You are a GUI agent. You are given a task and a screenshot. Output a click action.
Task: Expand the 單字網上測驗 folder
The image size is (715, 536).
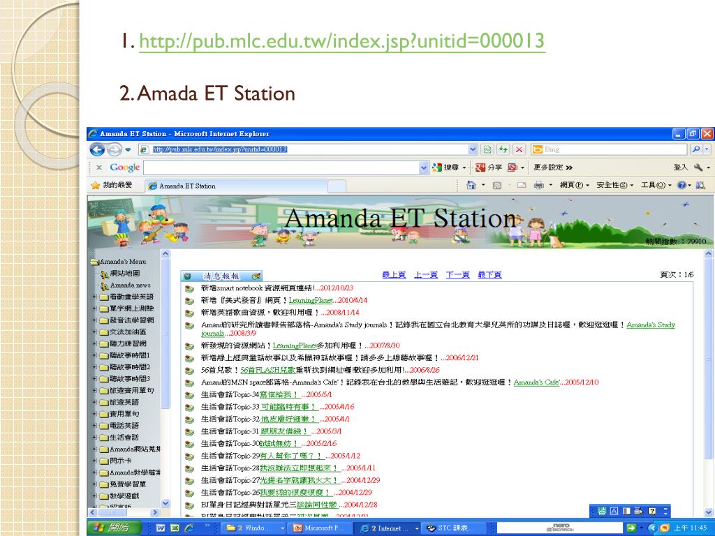click(x=95, y=308)
